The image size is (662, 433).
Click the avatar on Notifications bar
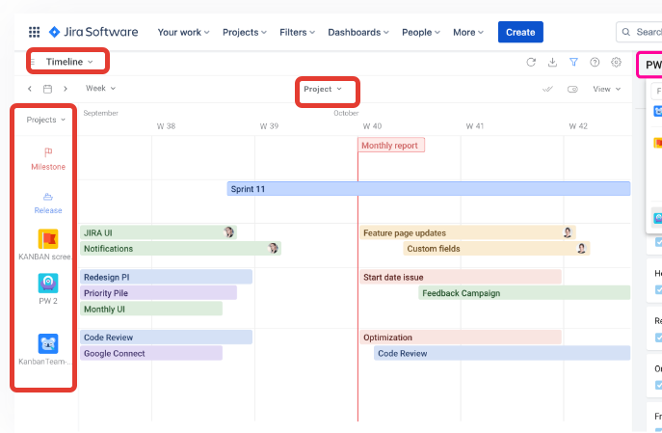tap(273, 248)
